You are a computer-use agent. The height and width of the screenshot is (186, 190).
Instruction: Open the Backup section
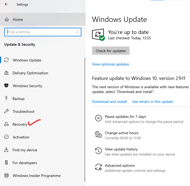(x=42, y=99)
